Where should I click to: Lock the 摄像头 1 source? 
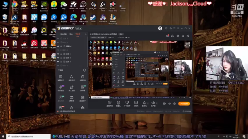pyautogui.click(x=61, y=46)
